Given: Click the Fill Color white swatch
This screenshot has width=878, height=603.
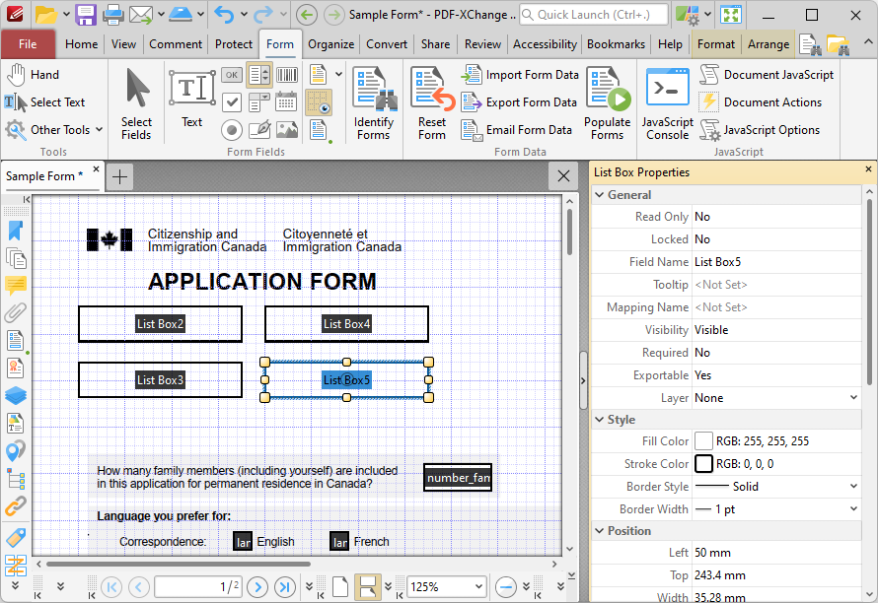Looking at the screenshot, I should 703,441.
